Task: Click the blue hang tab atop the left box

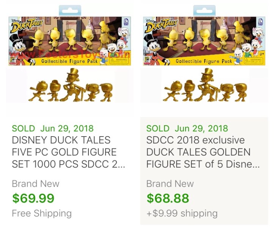Action: (70, 11)
